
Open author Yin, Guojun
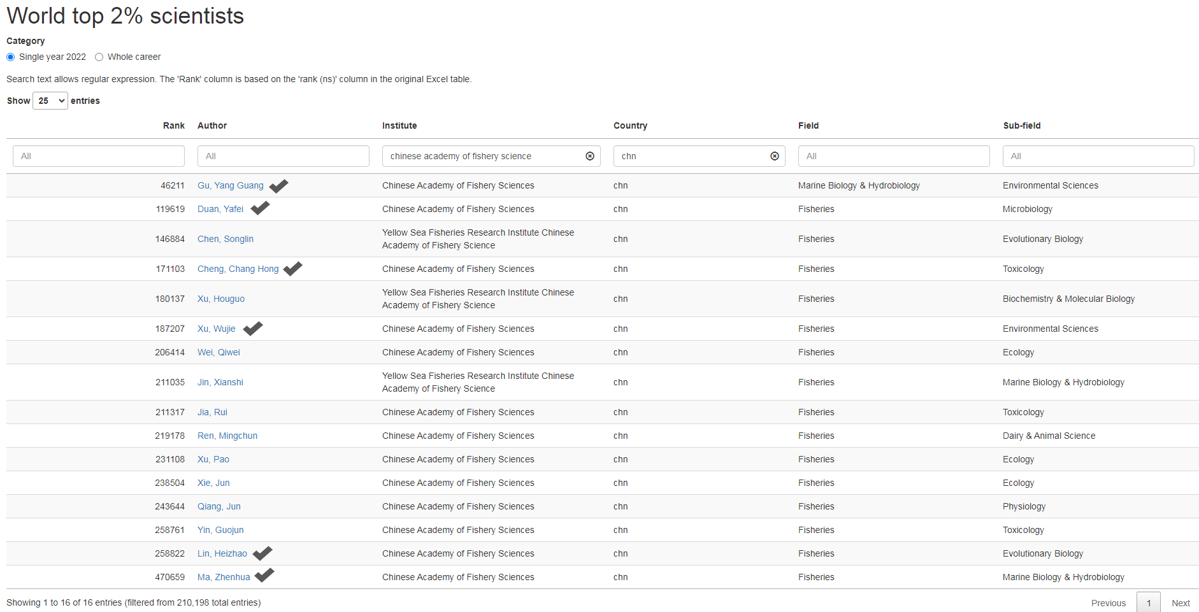tap(220, 530)
